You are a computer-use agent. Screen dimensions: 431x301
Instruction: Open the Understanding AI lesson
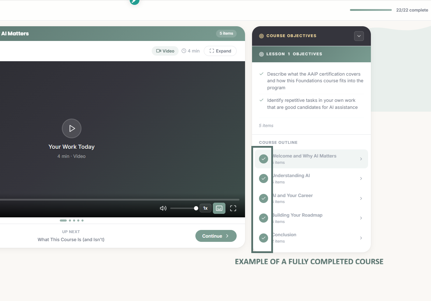(x=291, y=176)
